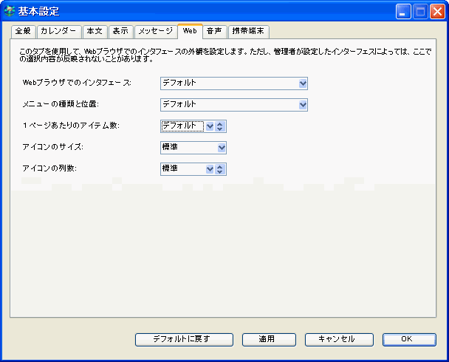The height and width of the screenshot is (362, 449).
Task: Switch to the 全般 tab
Action: [x=22, y=31]
